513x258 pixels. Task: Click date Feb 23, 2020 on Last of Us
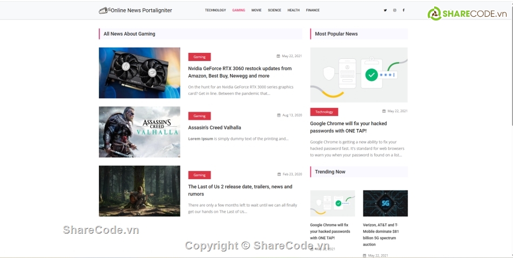(x=292, y=174)
